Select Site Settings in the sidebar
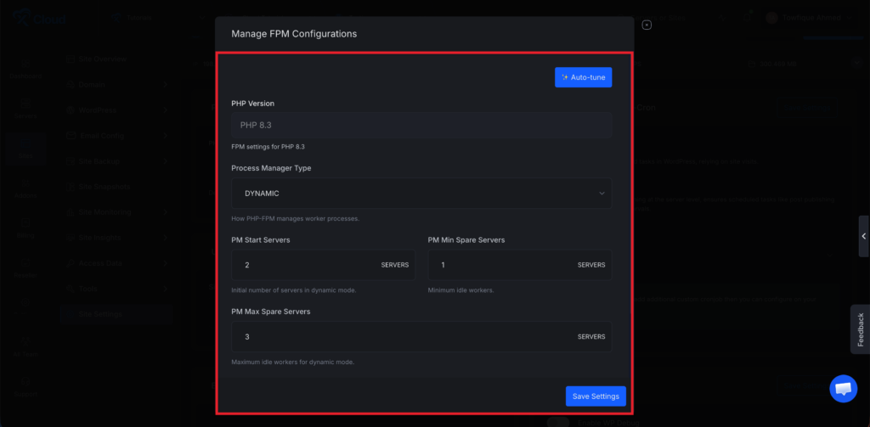 point(99,314)
